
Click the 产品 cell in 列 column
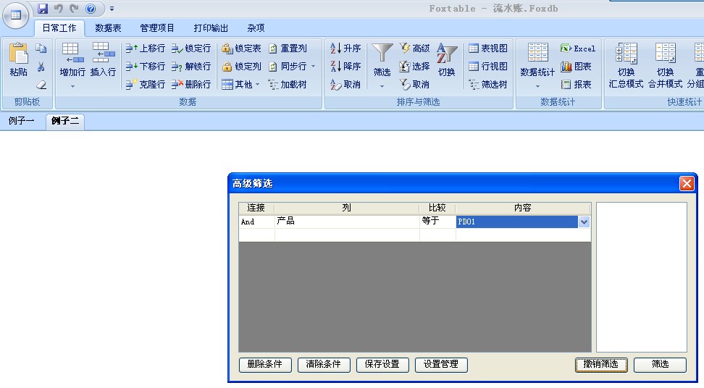click(347, 222)
